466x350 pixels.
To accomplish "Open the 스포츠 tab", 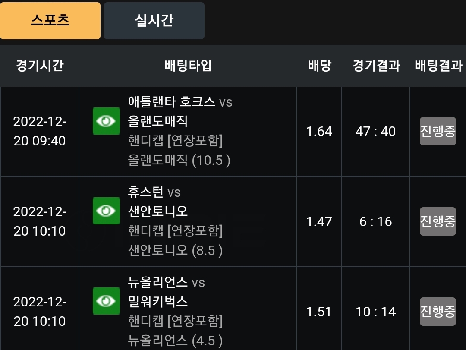I will tap(50, 21).
